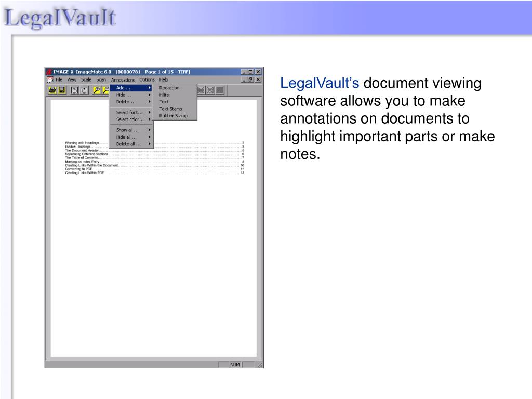Screen dimensions: 532x399
Task: Restore the inner document window
Action: click(x=250, y=79)
